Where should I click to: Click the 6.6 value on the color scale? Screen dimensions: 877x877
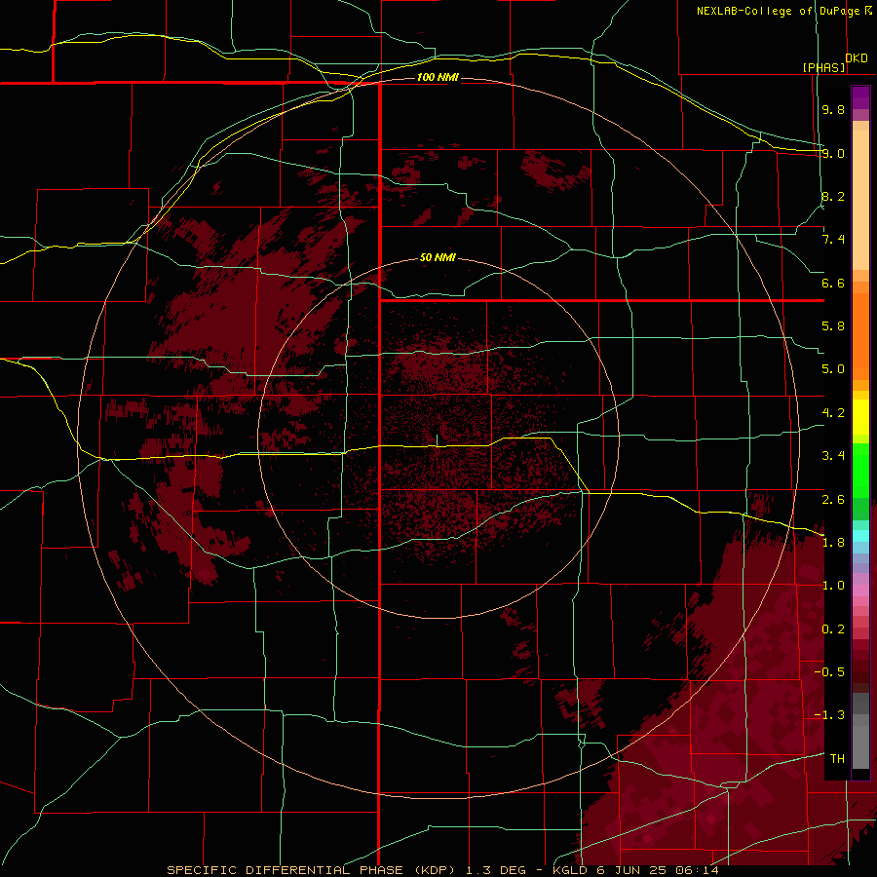[x=833, y=283]
